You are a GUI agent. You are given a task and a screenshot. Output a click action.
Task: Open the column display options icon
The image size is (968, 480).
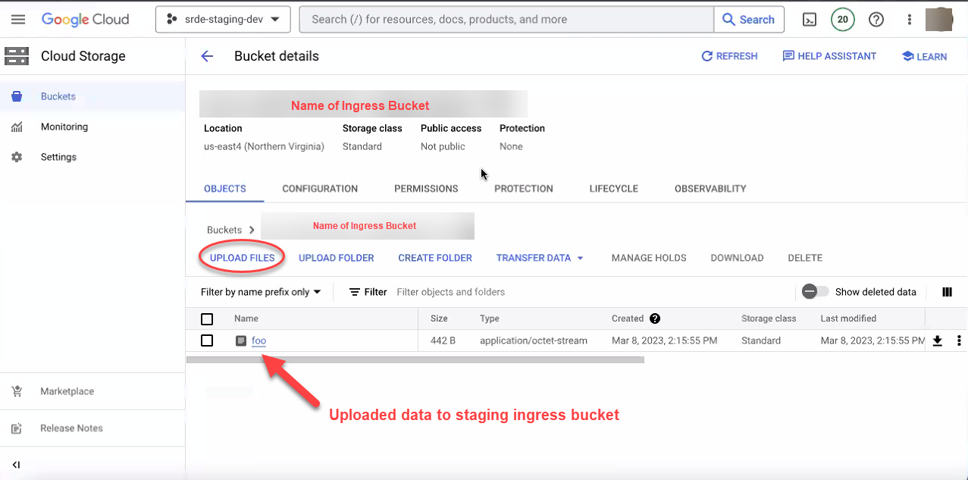coord(947,292)
